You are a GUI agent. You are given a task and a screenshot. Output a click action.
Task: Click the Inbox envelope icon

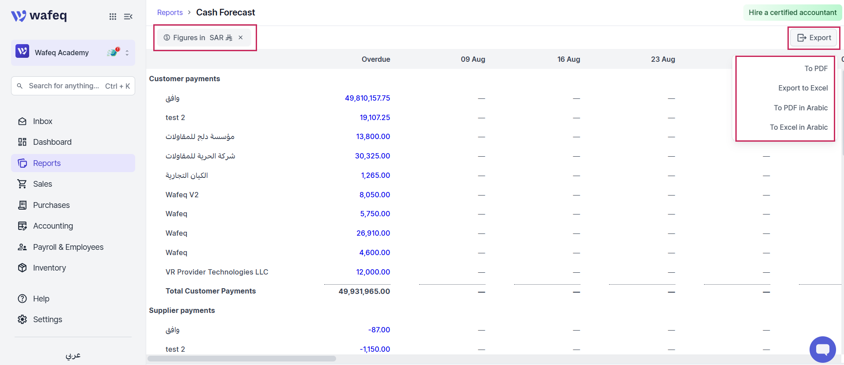point(22,121)
